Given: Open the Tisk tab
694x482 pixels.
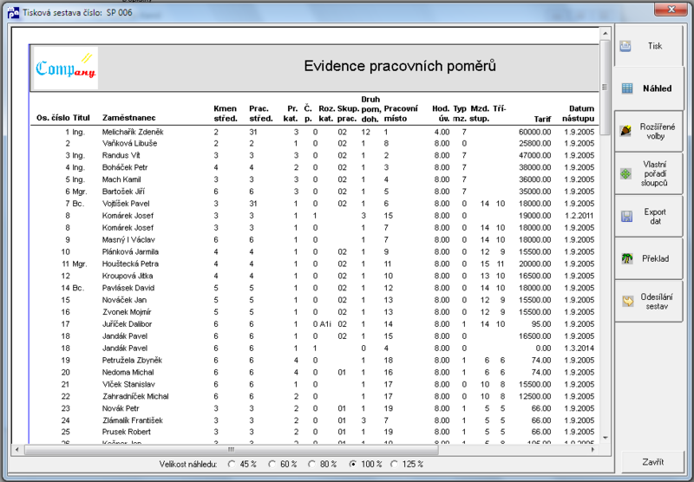Looking at the screenshot, I should coord(648,46).
